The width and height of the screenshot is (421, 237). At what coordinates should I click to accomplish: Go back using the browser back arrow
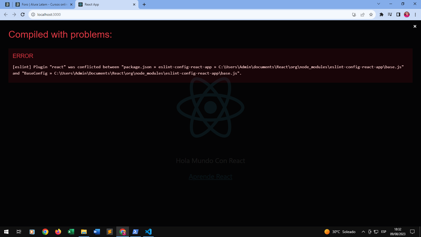[x=6, y=14]
